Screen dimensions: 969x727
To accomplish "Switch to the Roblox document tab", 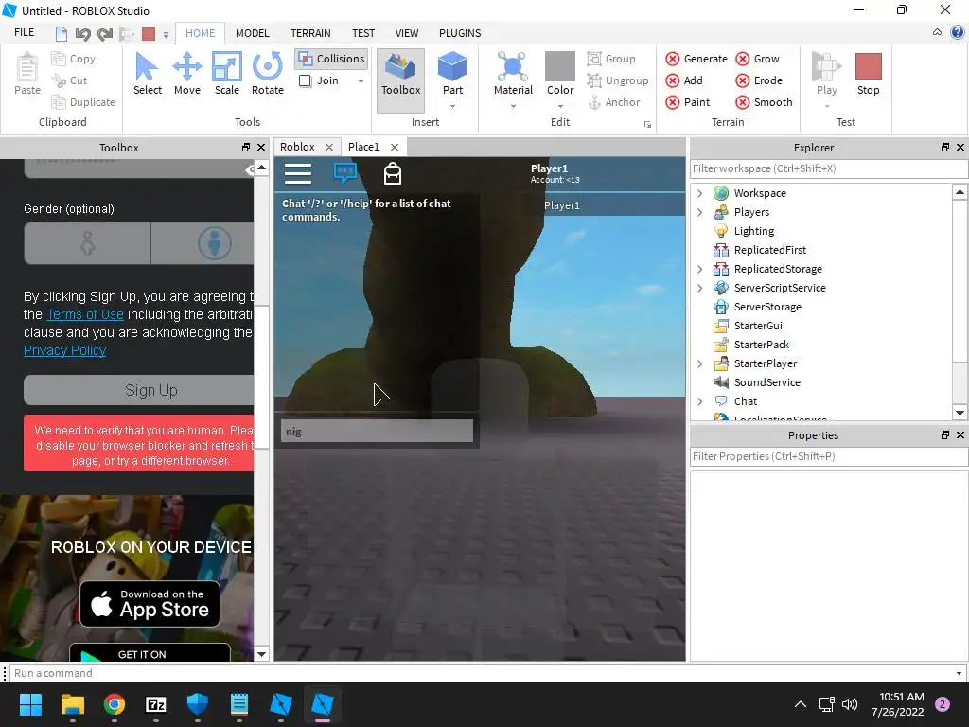I will 298,147.
